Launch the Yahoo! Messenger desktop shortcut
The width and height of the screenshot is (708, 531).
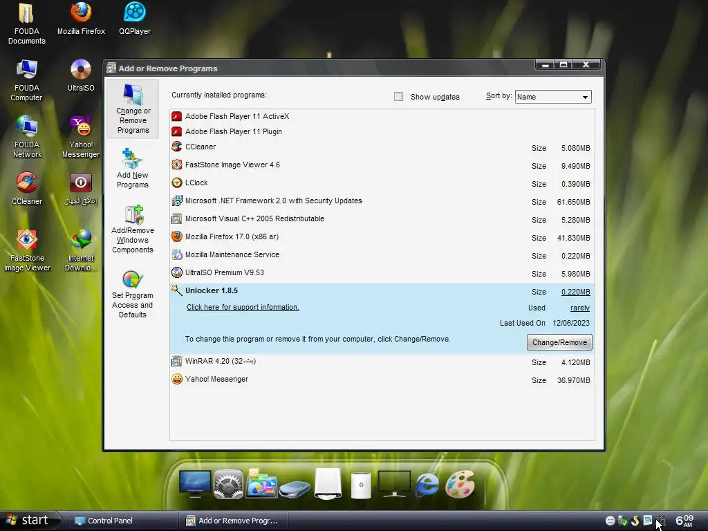[x=81, y=137]
